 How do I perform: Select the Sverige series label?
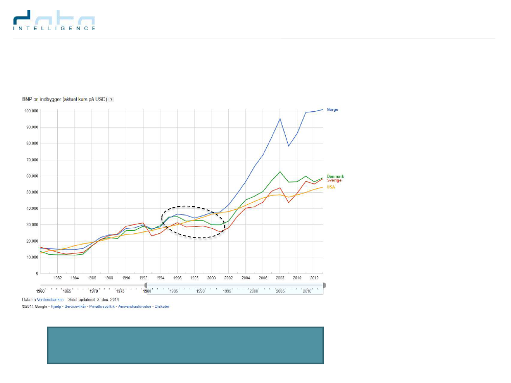(334, 181)
